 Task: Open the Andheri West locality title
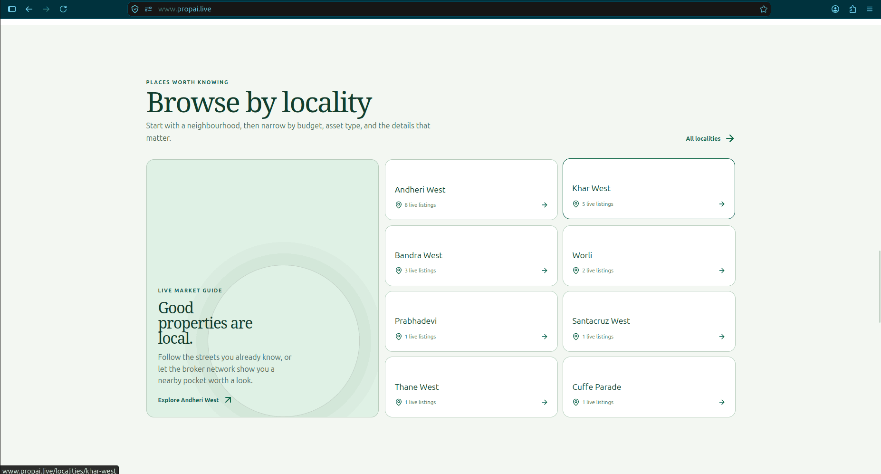(x=420, y=190)
